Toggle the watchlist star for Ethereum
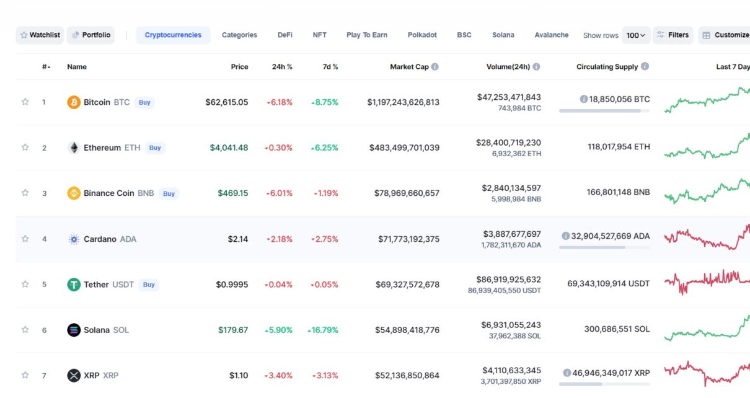 point(25,148)
